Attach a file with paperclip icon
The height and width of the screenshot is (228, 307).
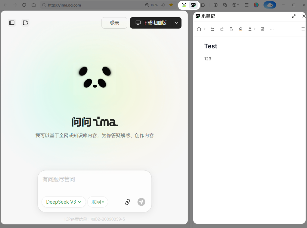[127, 202]
